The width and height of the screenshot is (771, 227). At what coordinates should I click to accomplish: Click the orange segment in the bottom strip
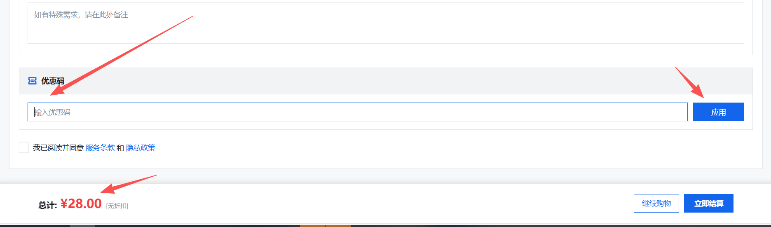(325, 226)
